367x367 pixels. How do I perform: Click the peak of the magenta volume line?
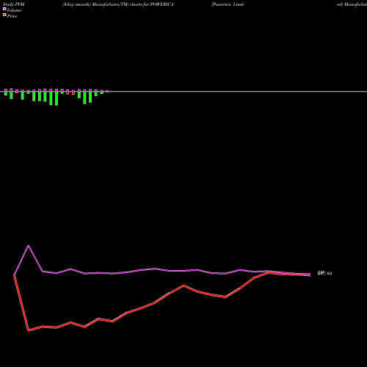tap(29, 245)
